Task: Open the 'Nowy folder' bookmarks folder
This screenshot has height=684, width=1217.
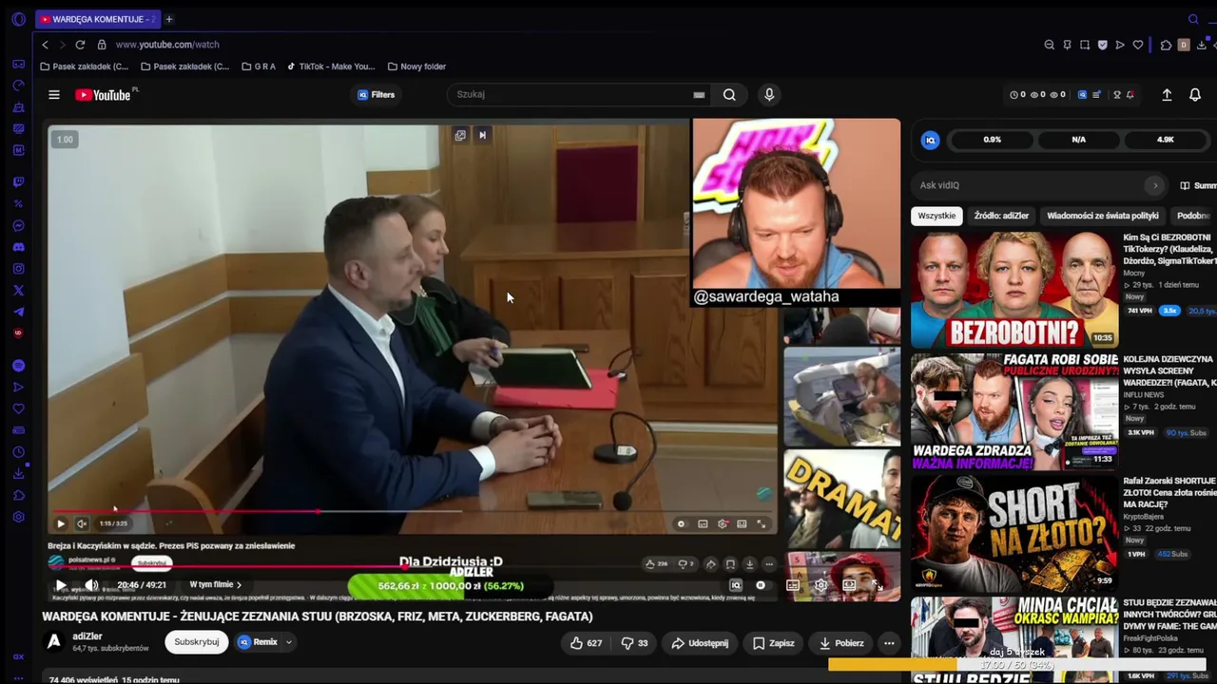Action: pyautogui.click(x=416, y=66)
